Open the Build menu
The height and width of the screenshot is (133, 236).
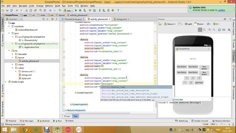[58, 6]
